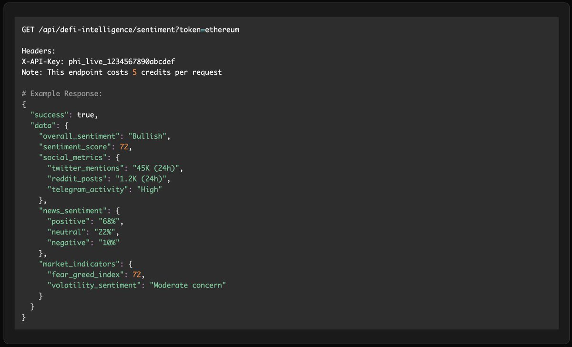Select the word "ethereum" in the URL

222,30
